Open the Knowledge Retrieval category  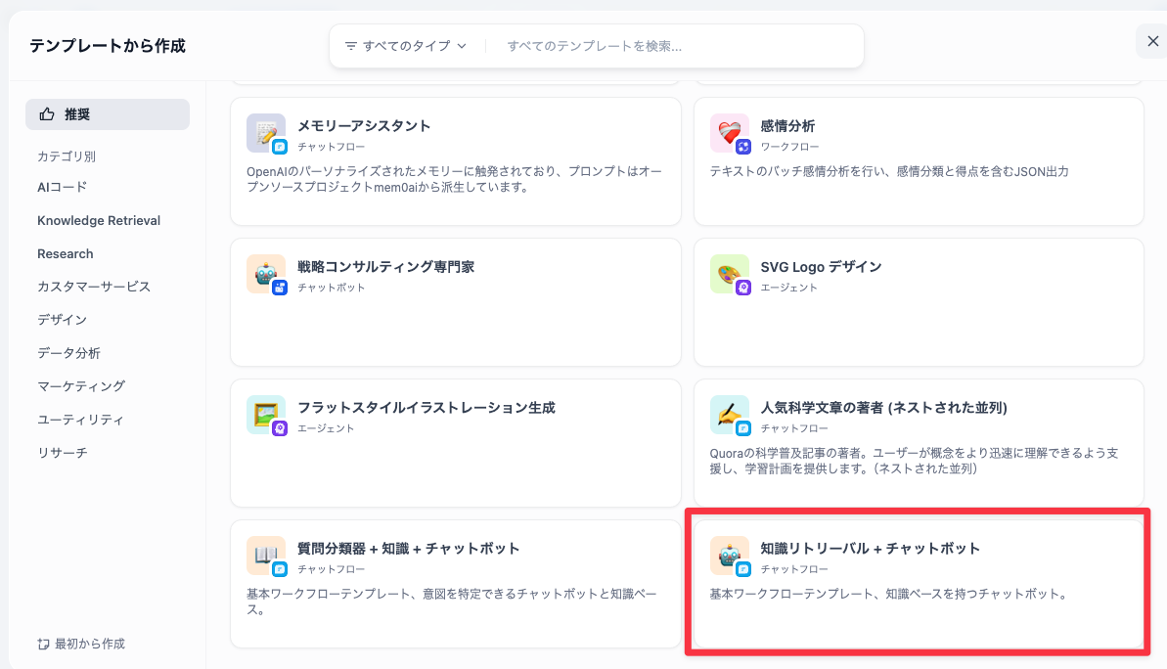tap(99, 220)
